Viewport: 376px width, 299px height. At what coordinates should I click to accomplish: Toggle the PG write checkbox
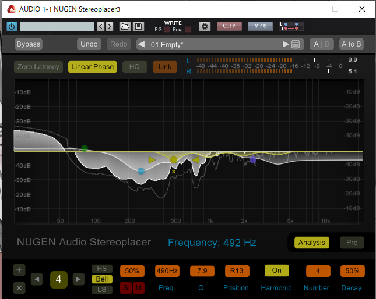(x=167, y=30)
